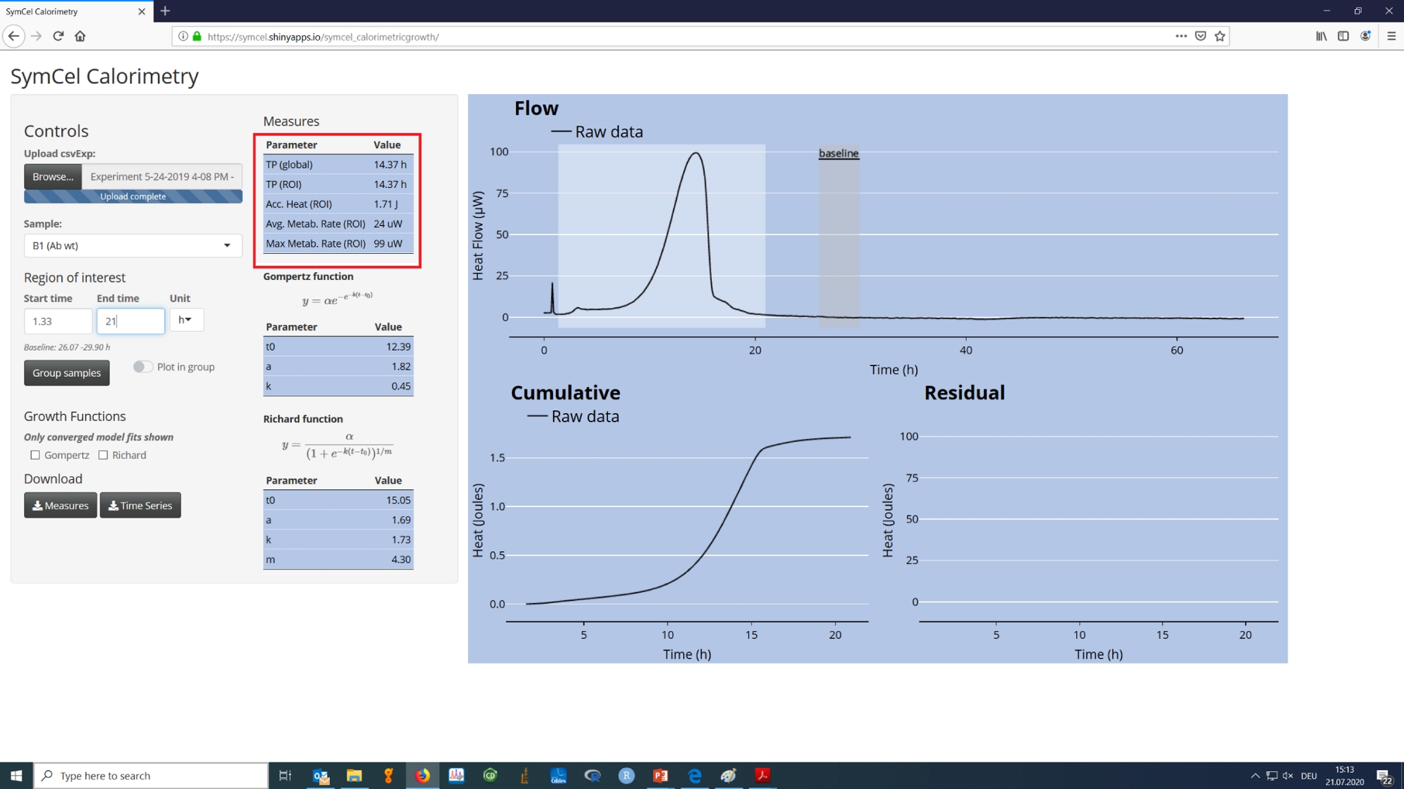Open the library icon in toolbar
The image size is (1404, 789).
point(1321,36)
